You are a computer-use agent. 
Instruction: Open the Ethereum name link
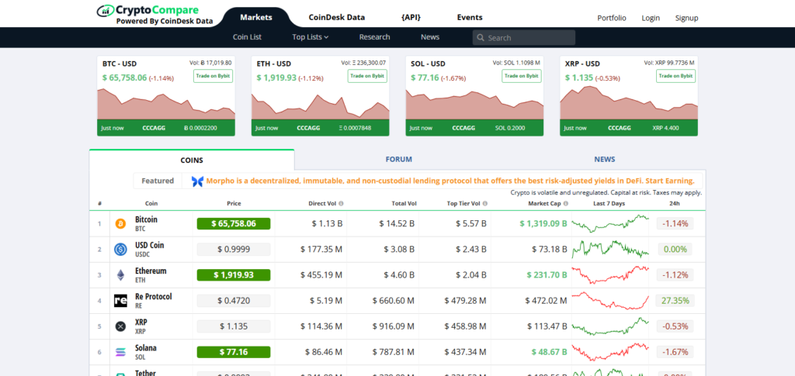pyautogui.click(x=151, y=271)
